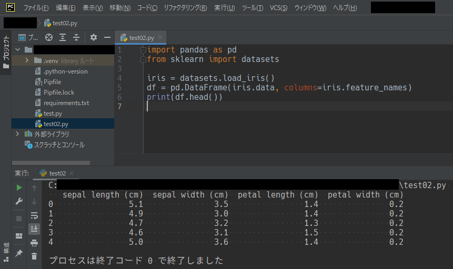This screenshot has height=269, width=453.
Task: Click the print(df.head()) code line
Action: pos(184,97)
